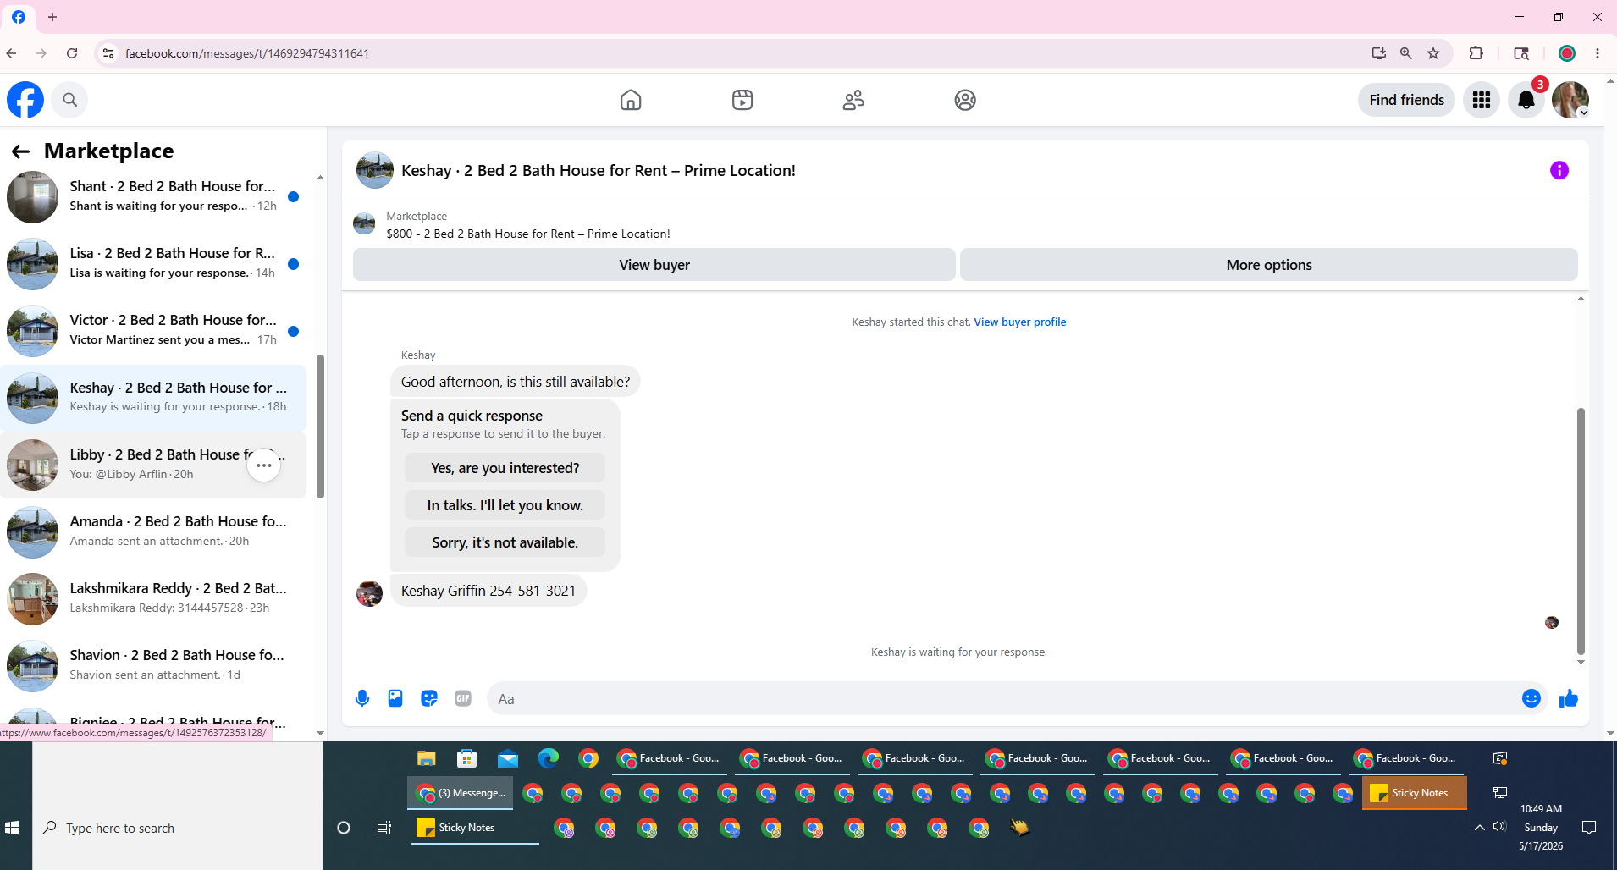Viewport: 1617px width, 870px height.
Task: Open Shant's conversation
Action: click(153, 196)
